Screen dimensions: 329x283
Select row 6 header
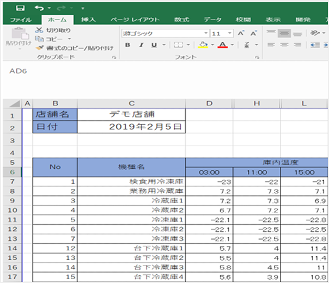tap(12, 172)
